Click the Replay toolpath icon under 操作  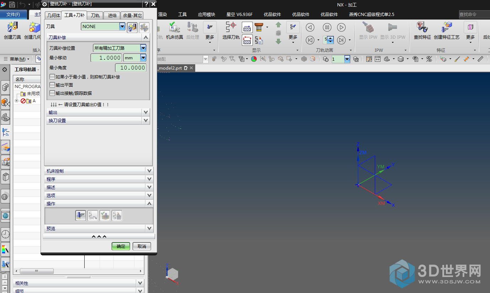93,216
